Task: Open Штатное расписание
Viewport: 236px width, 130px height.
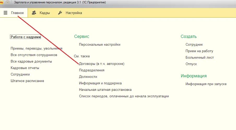Action: pos(27,81)
